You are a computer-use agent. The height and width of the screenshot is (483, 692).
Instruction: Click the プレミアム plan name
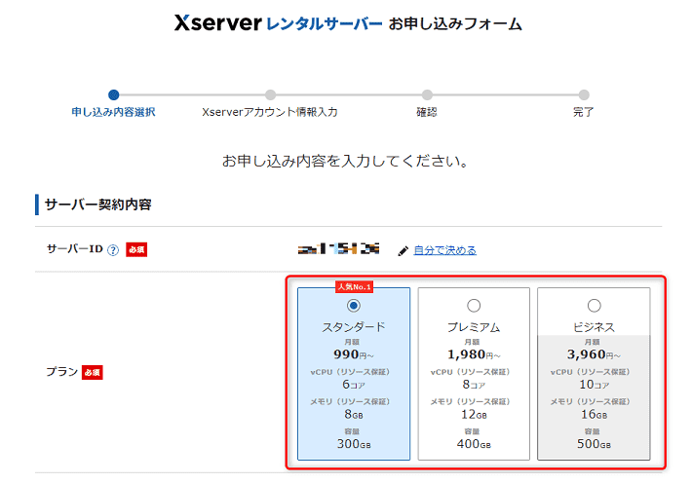[474, 327]
